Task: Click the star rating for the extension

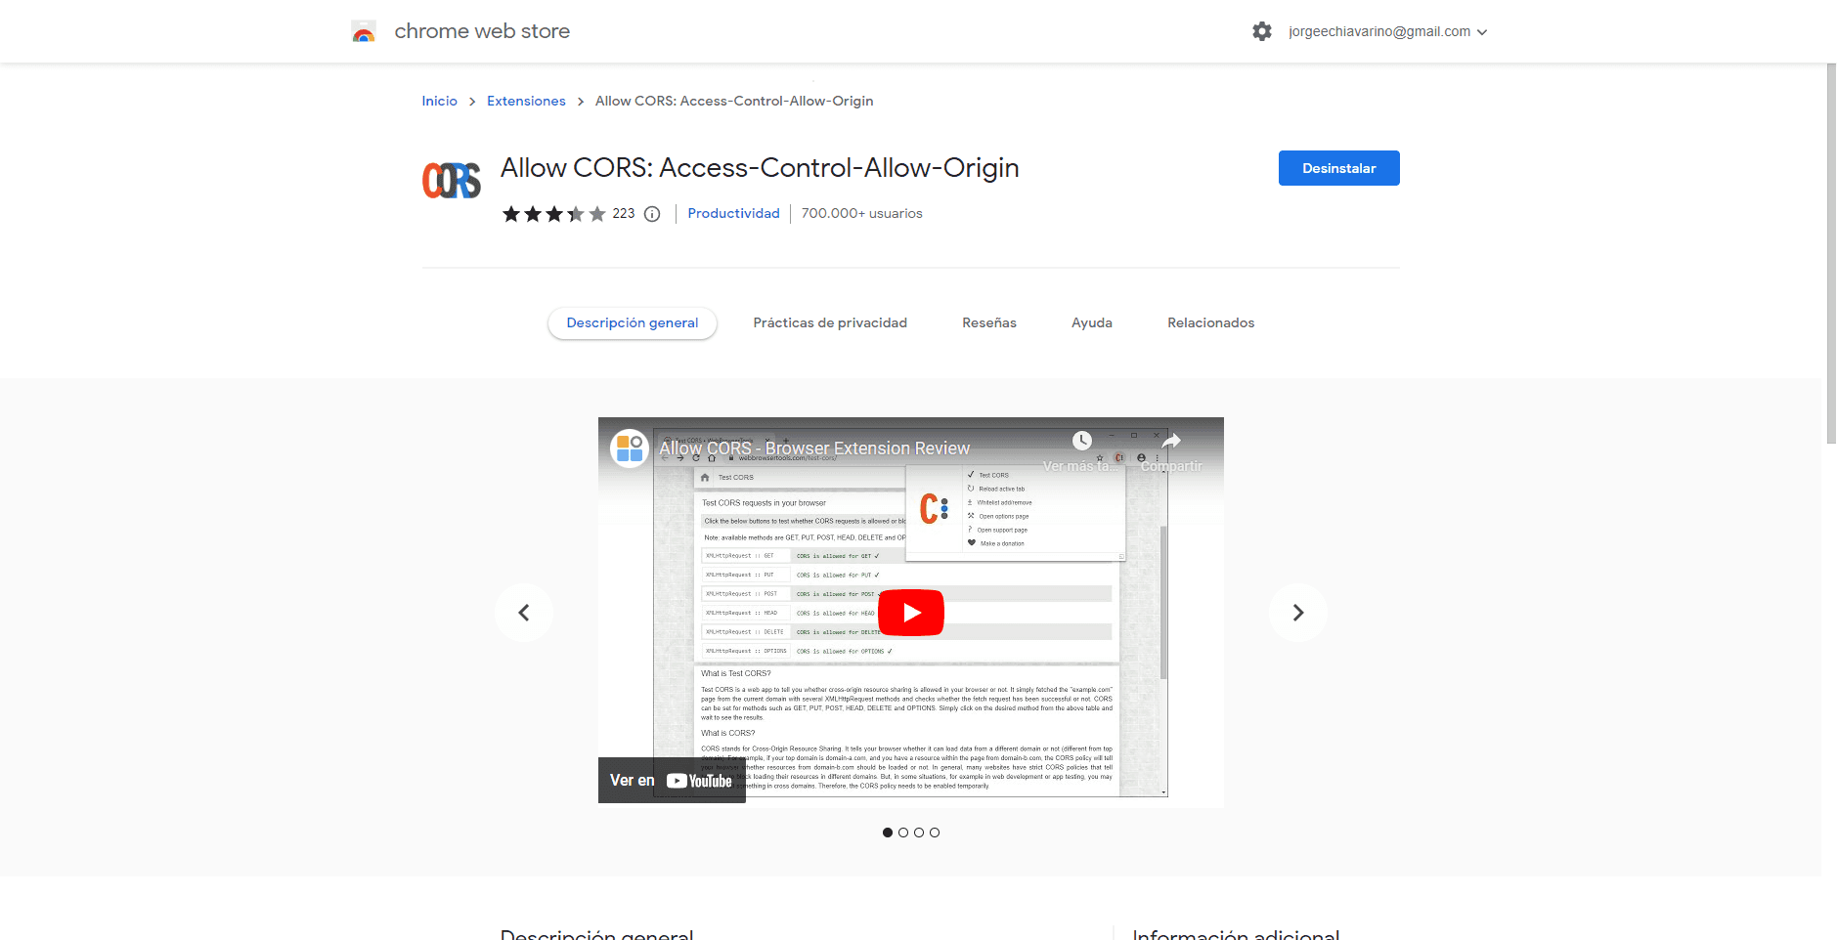Action: pos(553,214)
